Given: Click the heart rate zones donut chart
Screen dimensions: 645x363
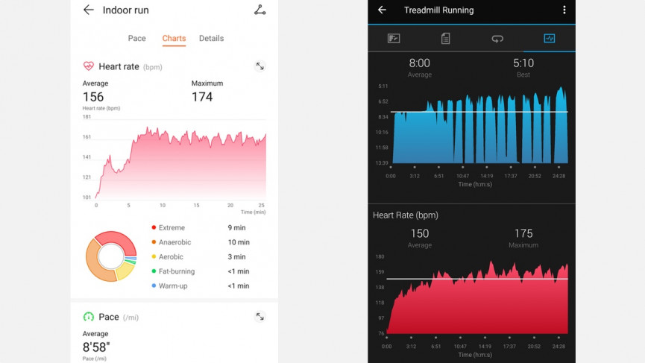Looking at the screenshot, I should click(111, 256).
